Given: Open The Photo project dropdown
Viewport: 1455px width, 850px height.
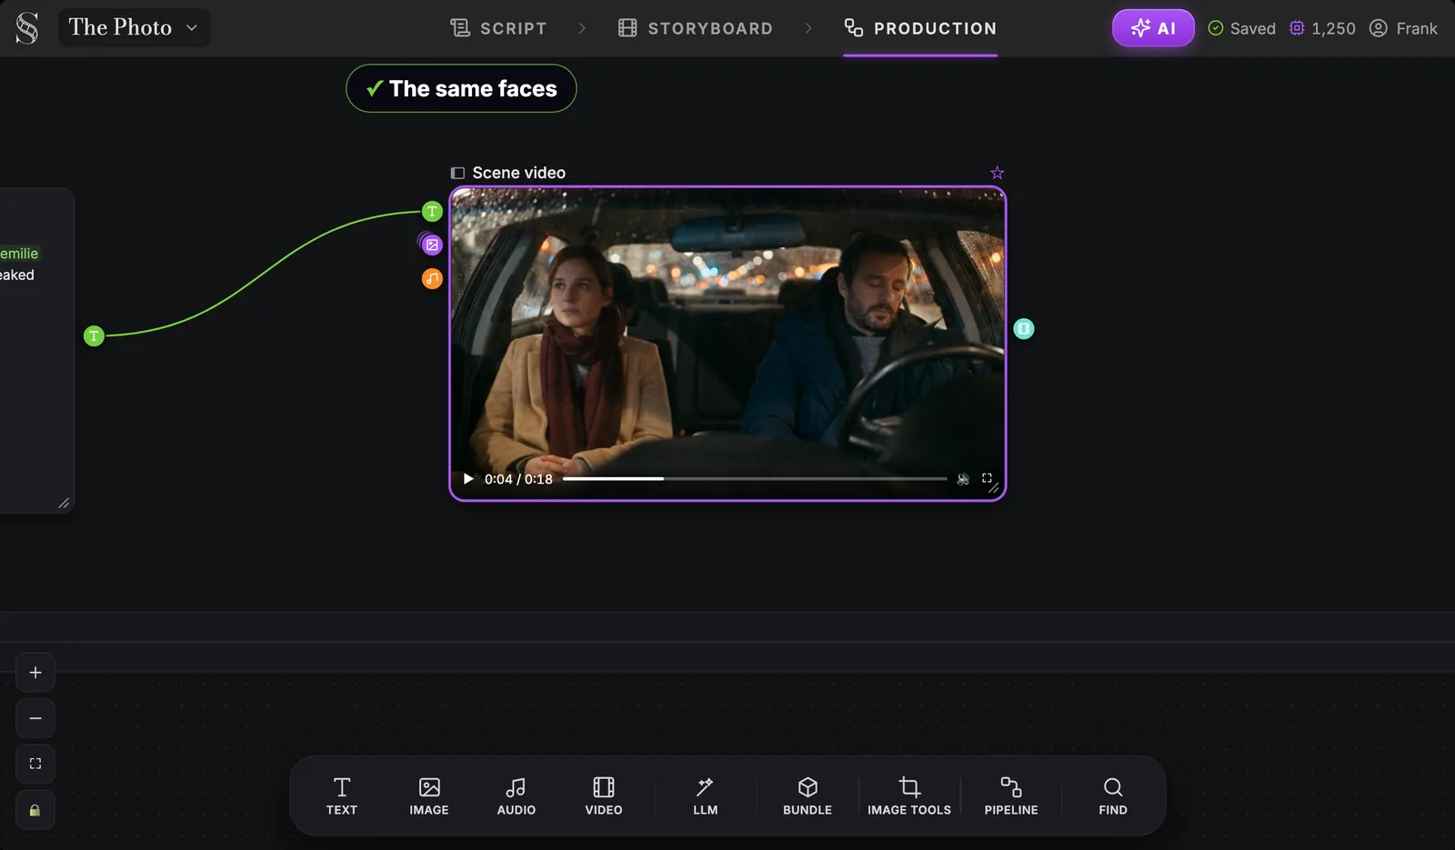Looking at the screenshot, I should (x=134, y=27).
